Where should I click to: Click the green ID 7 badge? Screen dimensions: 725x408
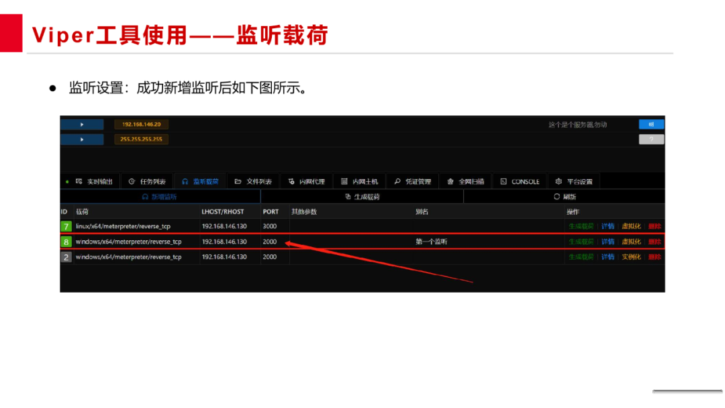coord(66,226)
